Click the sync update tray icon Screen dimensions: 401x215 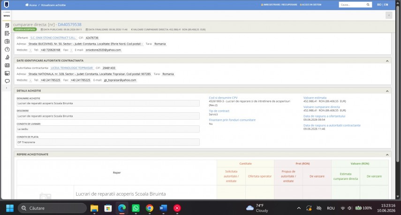point(309,208)
